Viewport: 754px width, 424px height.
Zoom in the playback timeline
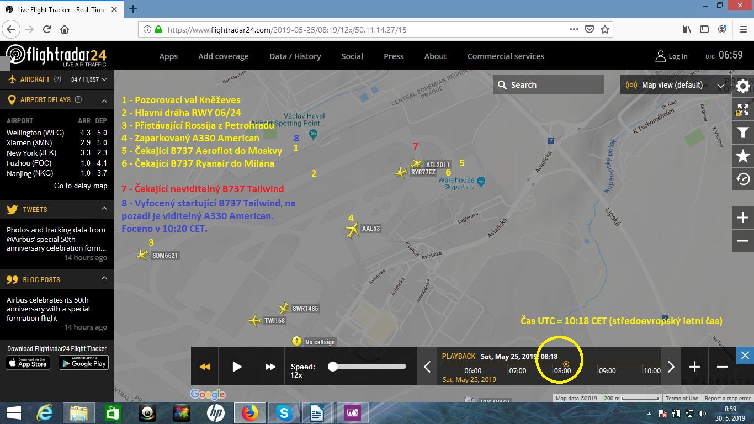(694, 367)
